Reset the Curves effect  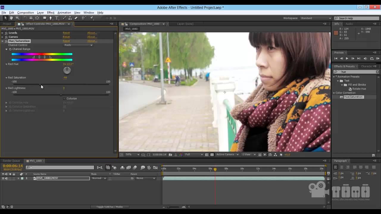click(66, 37)
